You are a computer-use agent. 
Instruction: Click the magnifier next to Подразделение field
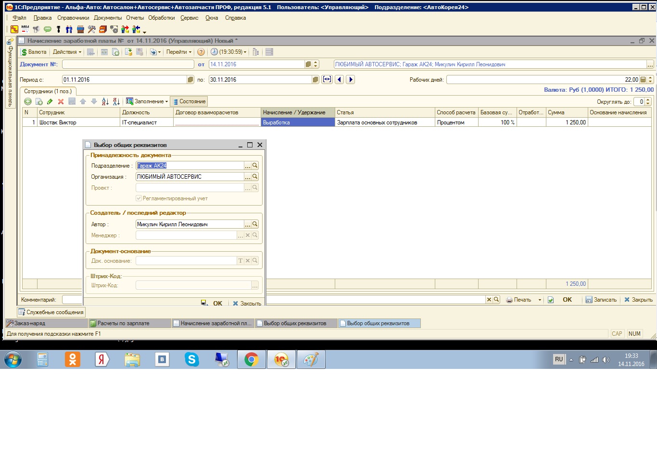pos(255,165)
